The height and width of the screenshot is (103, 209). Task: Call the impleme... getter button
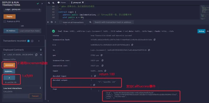9,71
